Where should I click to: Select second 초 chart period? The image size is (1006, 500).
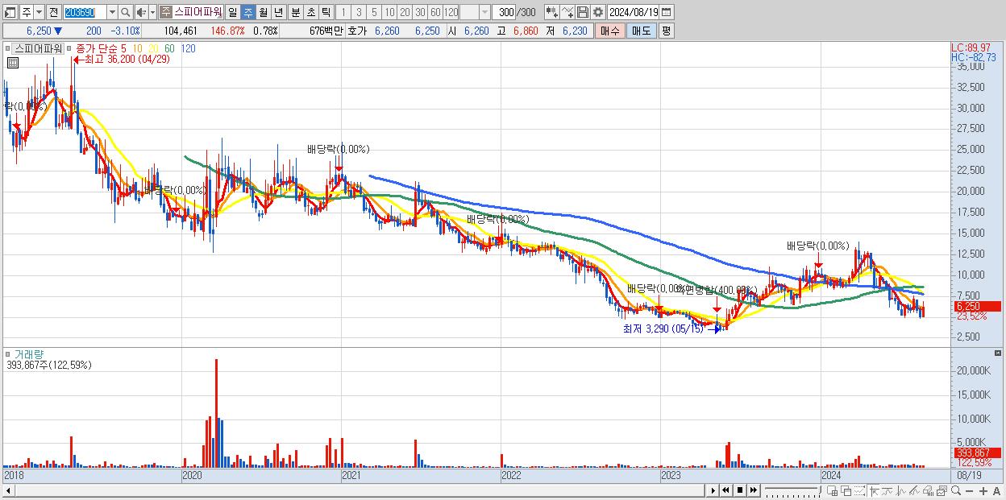tap(310, 12)
